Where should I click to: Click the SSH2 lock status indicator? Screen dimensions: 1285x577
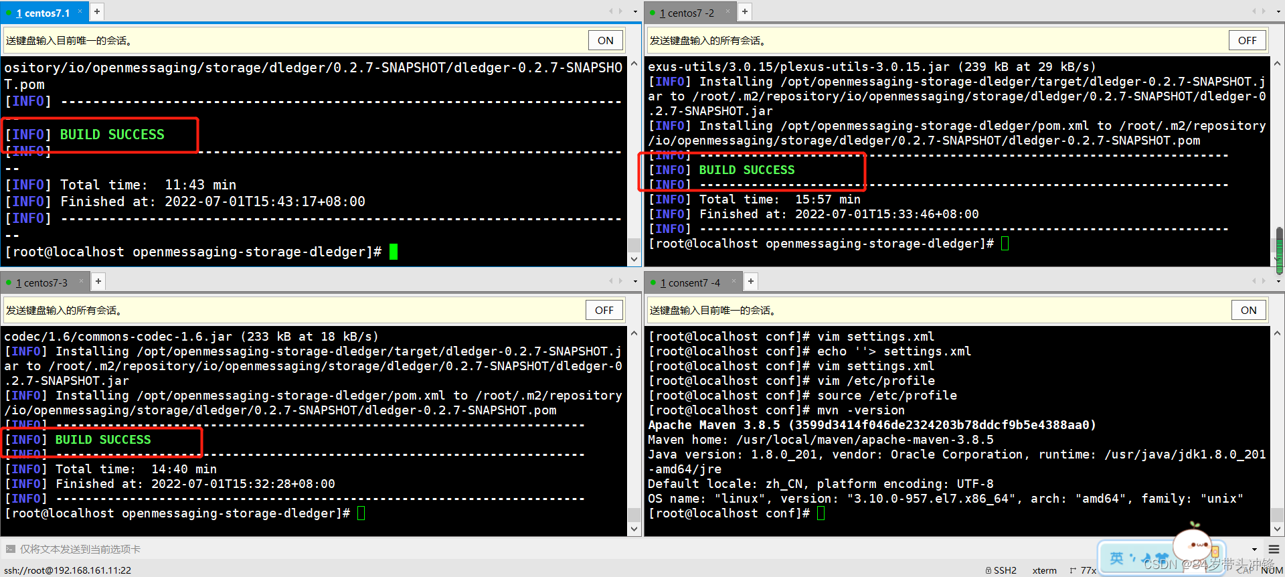1001,570
